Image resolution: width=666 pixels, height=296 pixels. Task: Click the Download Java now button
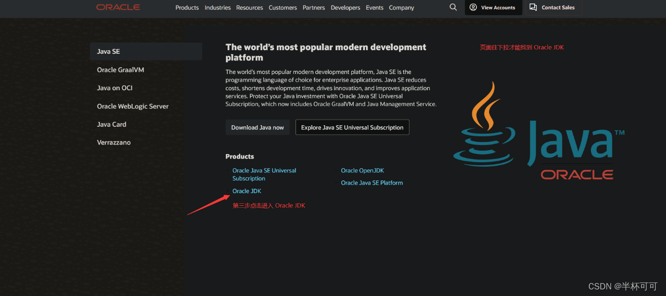point(257,127)
